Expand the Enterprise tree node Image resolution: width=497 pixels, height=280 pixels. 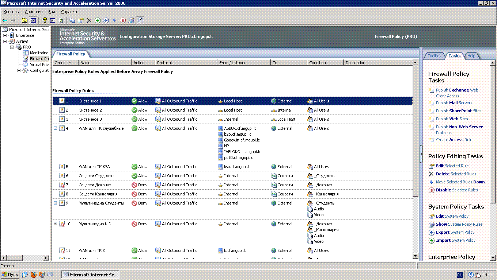[5, 35]
